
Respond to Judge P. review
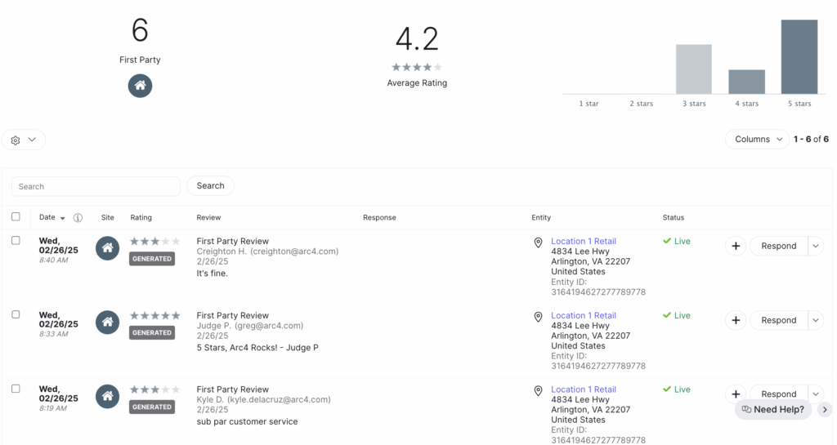[779, 320]
